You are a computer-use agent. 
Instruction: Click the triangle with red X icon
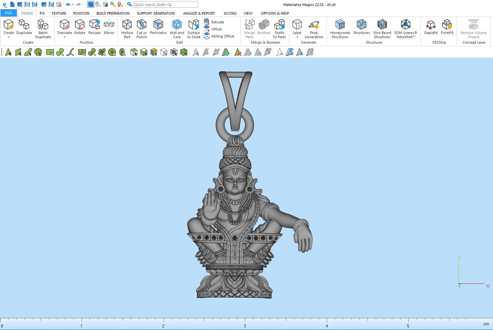(238, 52)
